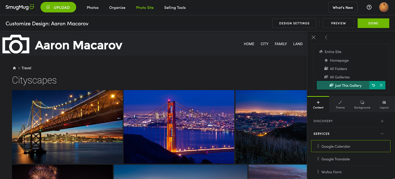Select the Entire Site scope
Screen dimensions: 395x179
pos(330,52)
